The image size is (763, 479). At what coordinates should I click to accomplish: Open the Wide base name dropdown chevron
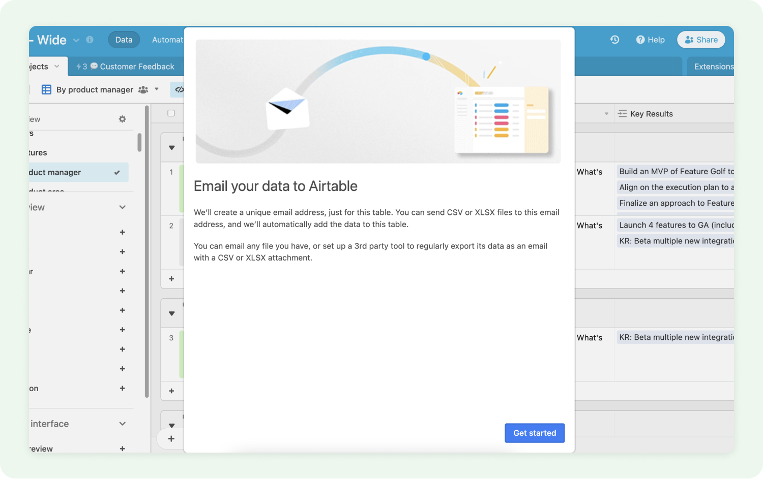point(76,40)
